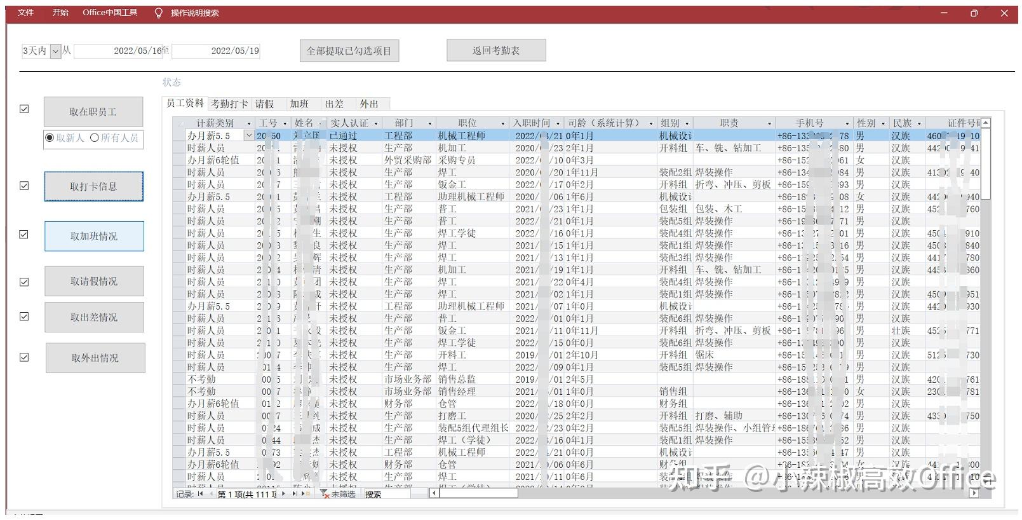This screenshot has height=520, width=1022.
Task: Click the 全部提取已勾选项目 button
Action: tap(349, 51)
